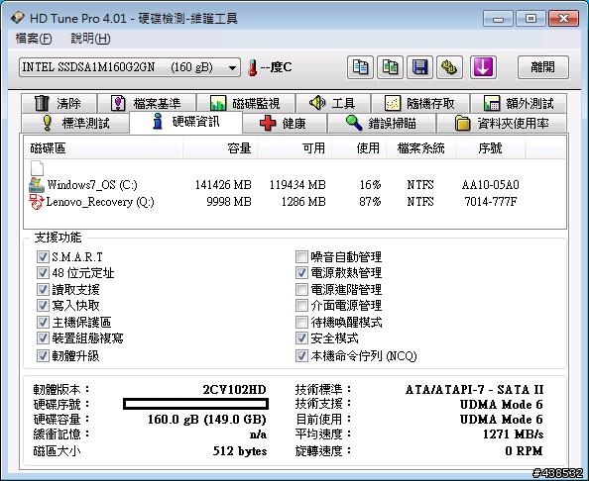Open the 檔案基準 tab
Image resolution: width=589 pixels, height=481 pixels.
click(147, 103)
